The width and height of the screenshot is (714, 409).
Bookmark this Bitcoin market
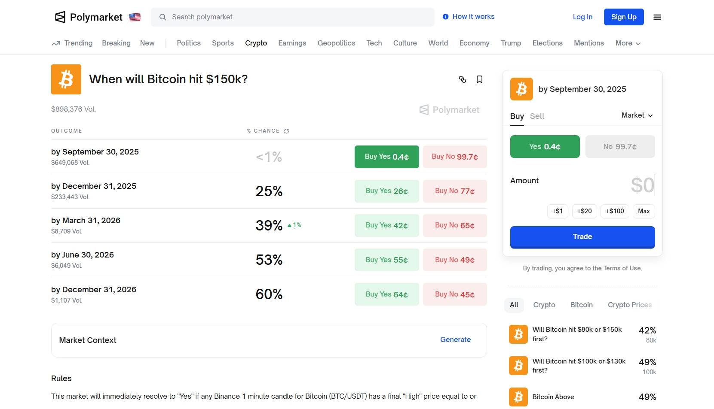(479, 79)
